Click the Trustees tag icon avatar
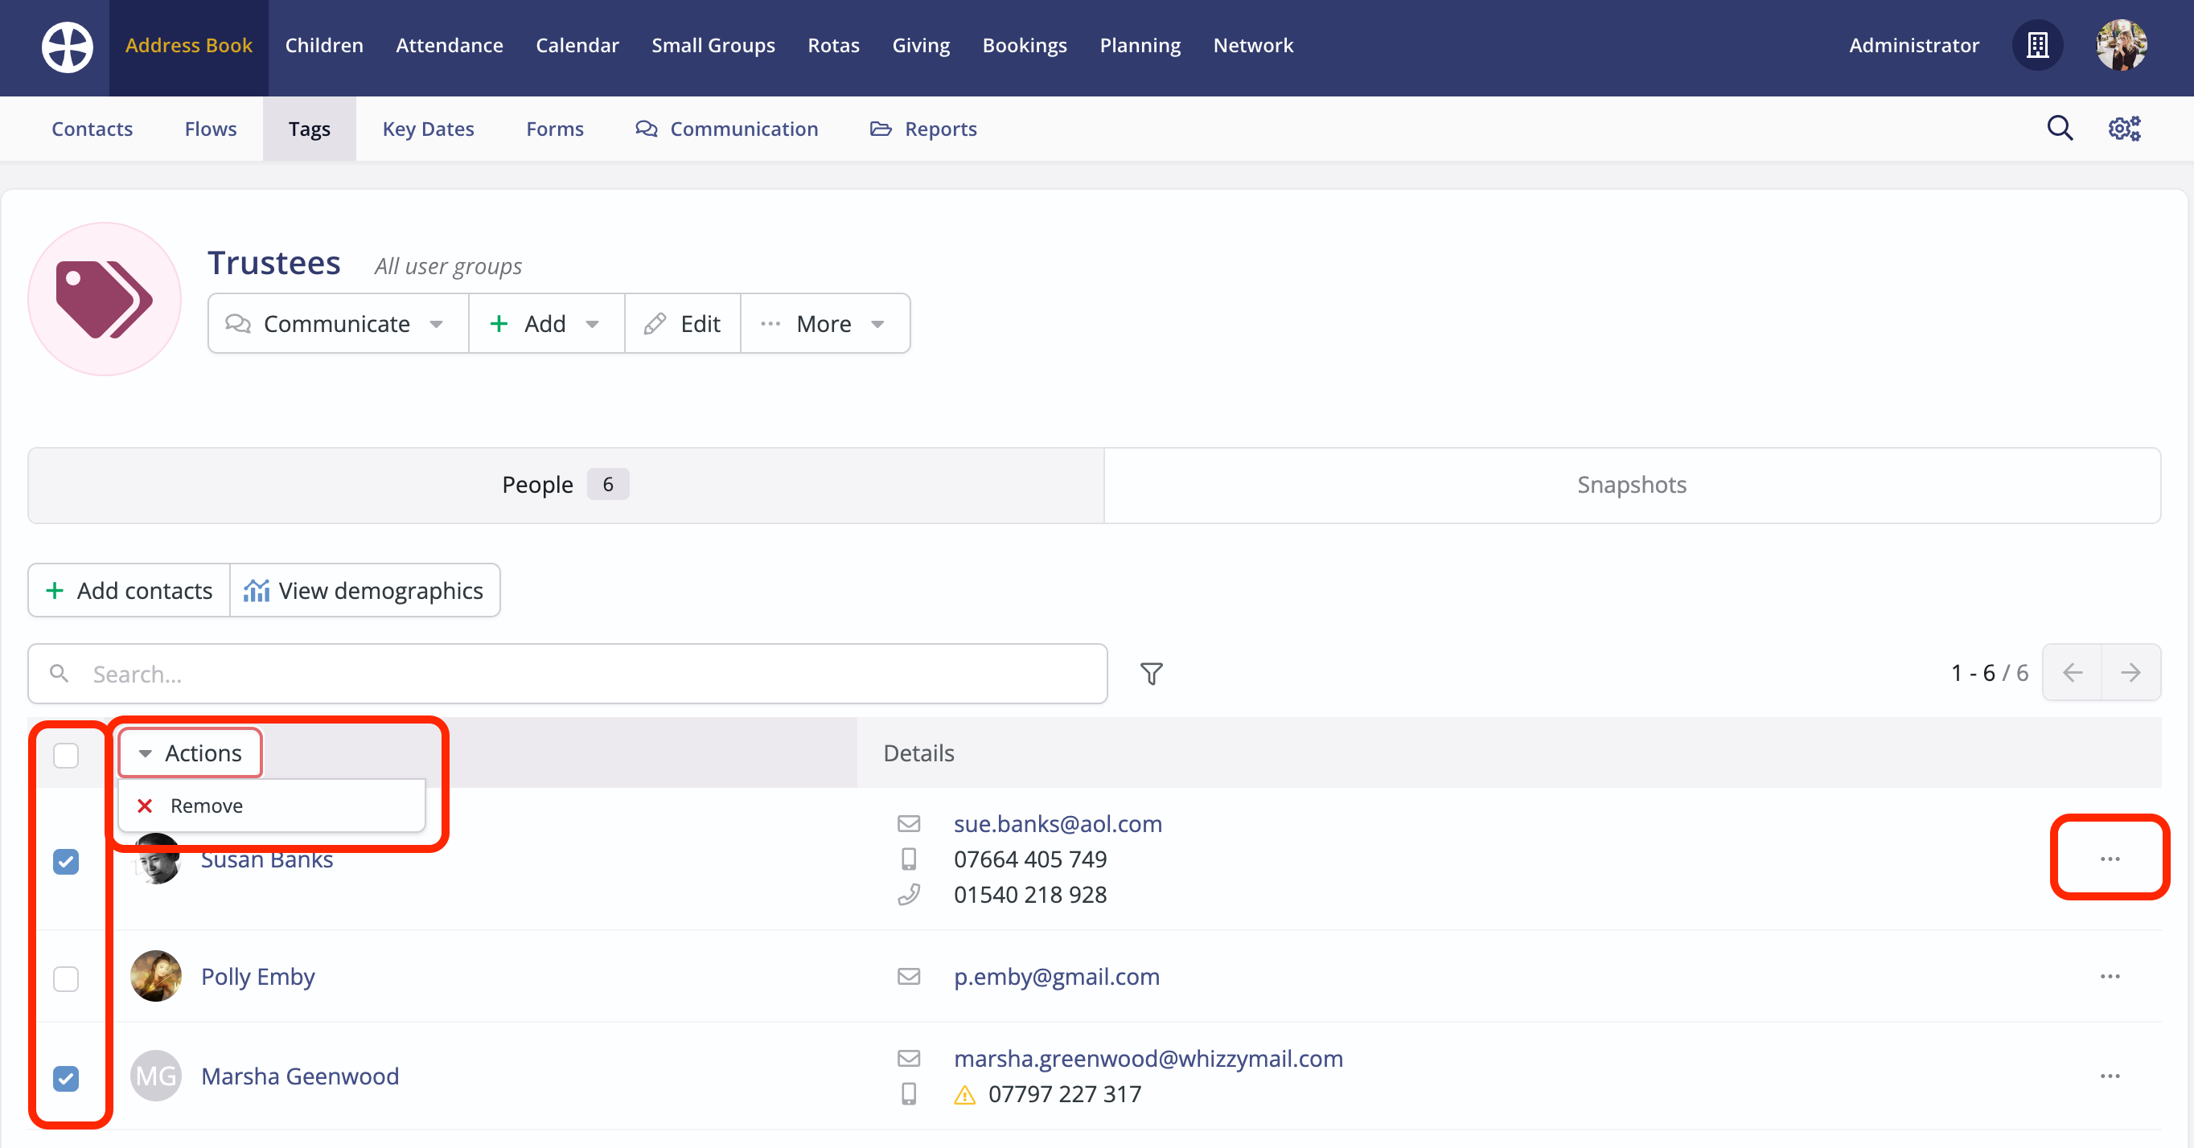2194x1148 pixels. point(104,299)
